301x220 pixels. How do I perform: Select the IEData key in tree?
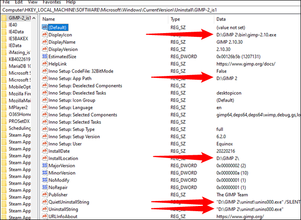point(15,46)
